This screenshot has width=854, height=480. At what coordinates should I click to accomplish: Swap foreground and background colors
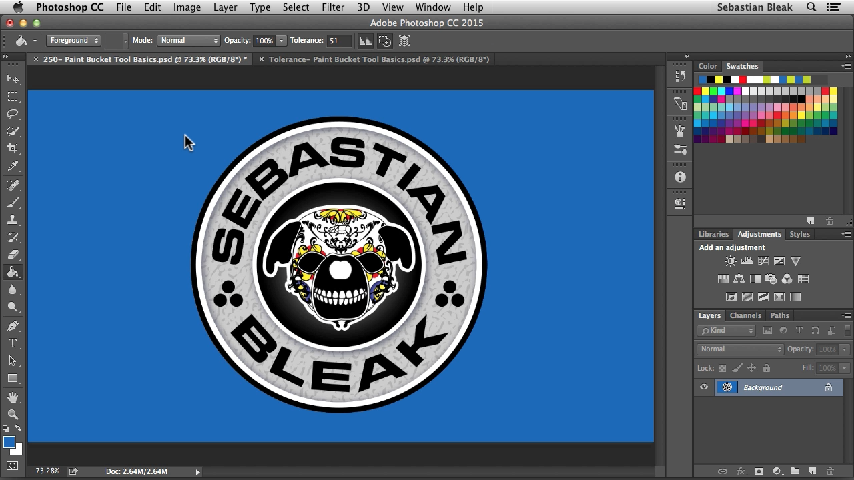[18, 429]
